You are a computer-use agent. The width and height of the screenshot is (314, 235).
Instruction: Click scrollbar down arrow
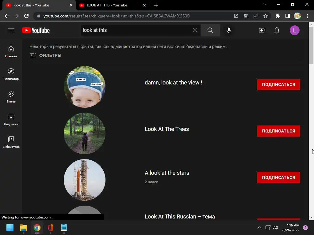click(x=311, y=218)
